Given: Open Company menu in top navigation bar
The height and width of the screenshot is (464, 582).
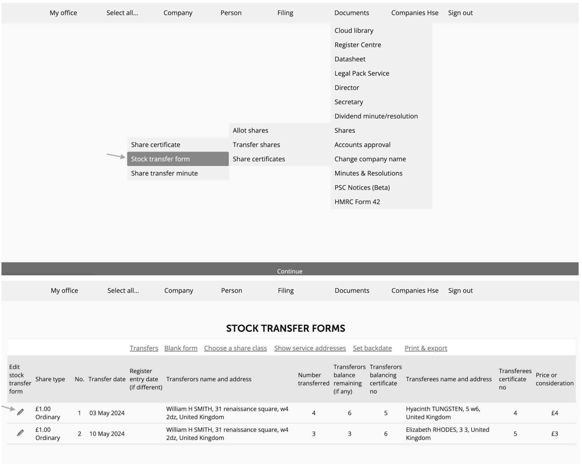Looking at the screenshot, I should 178,13.
